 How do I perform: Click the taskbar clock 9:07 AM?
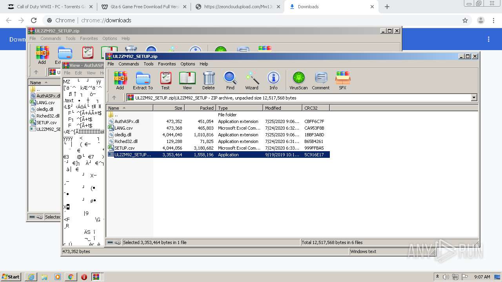tap(482, 277)
